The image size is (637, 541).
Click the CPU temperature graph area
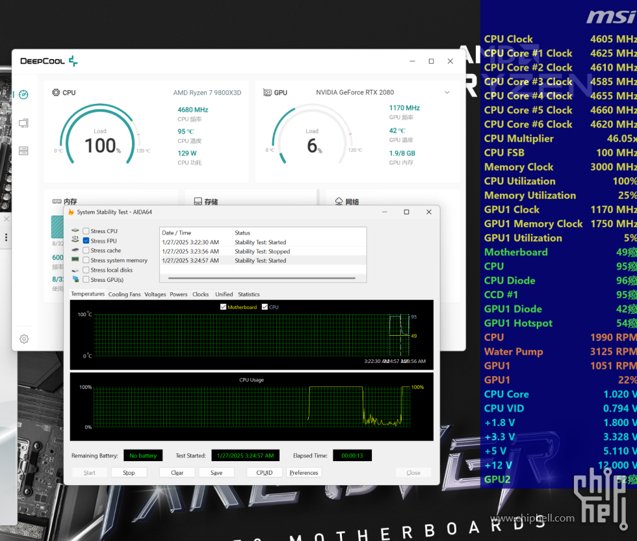tap(252, 335)
